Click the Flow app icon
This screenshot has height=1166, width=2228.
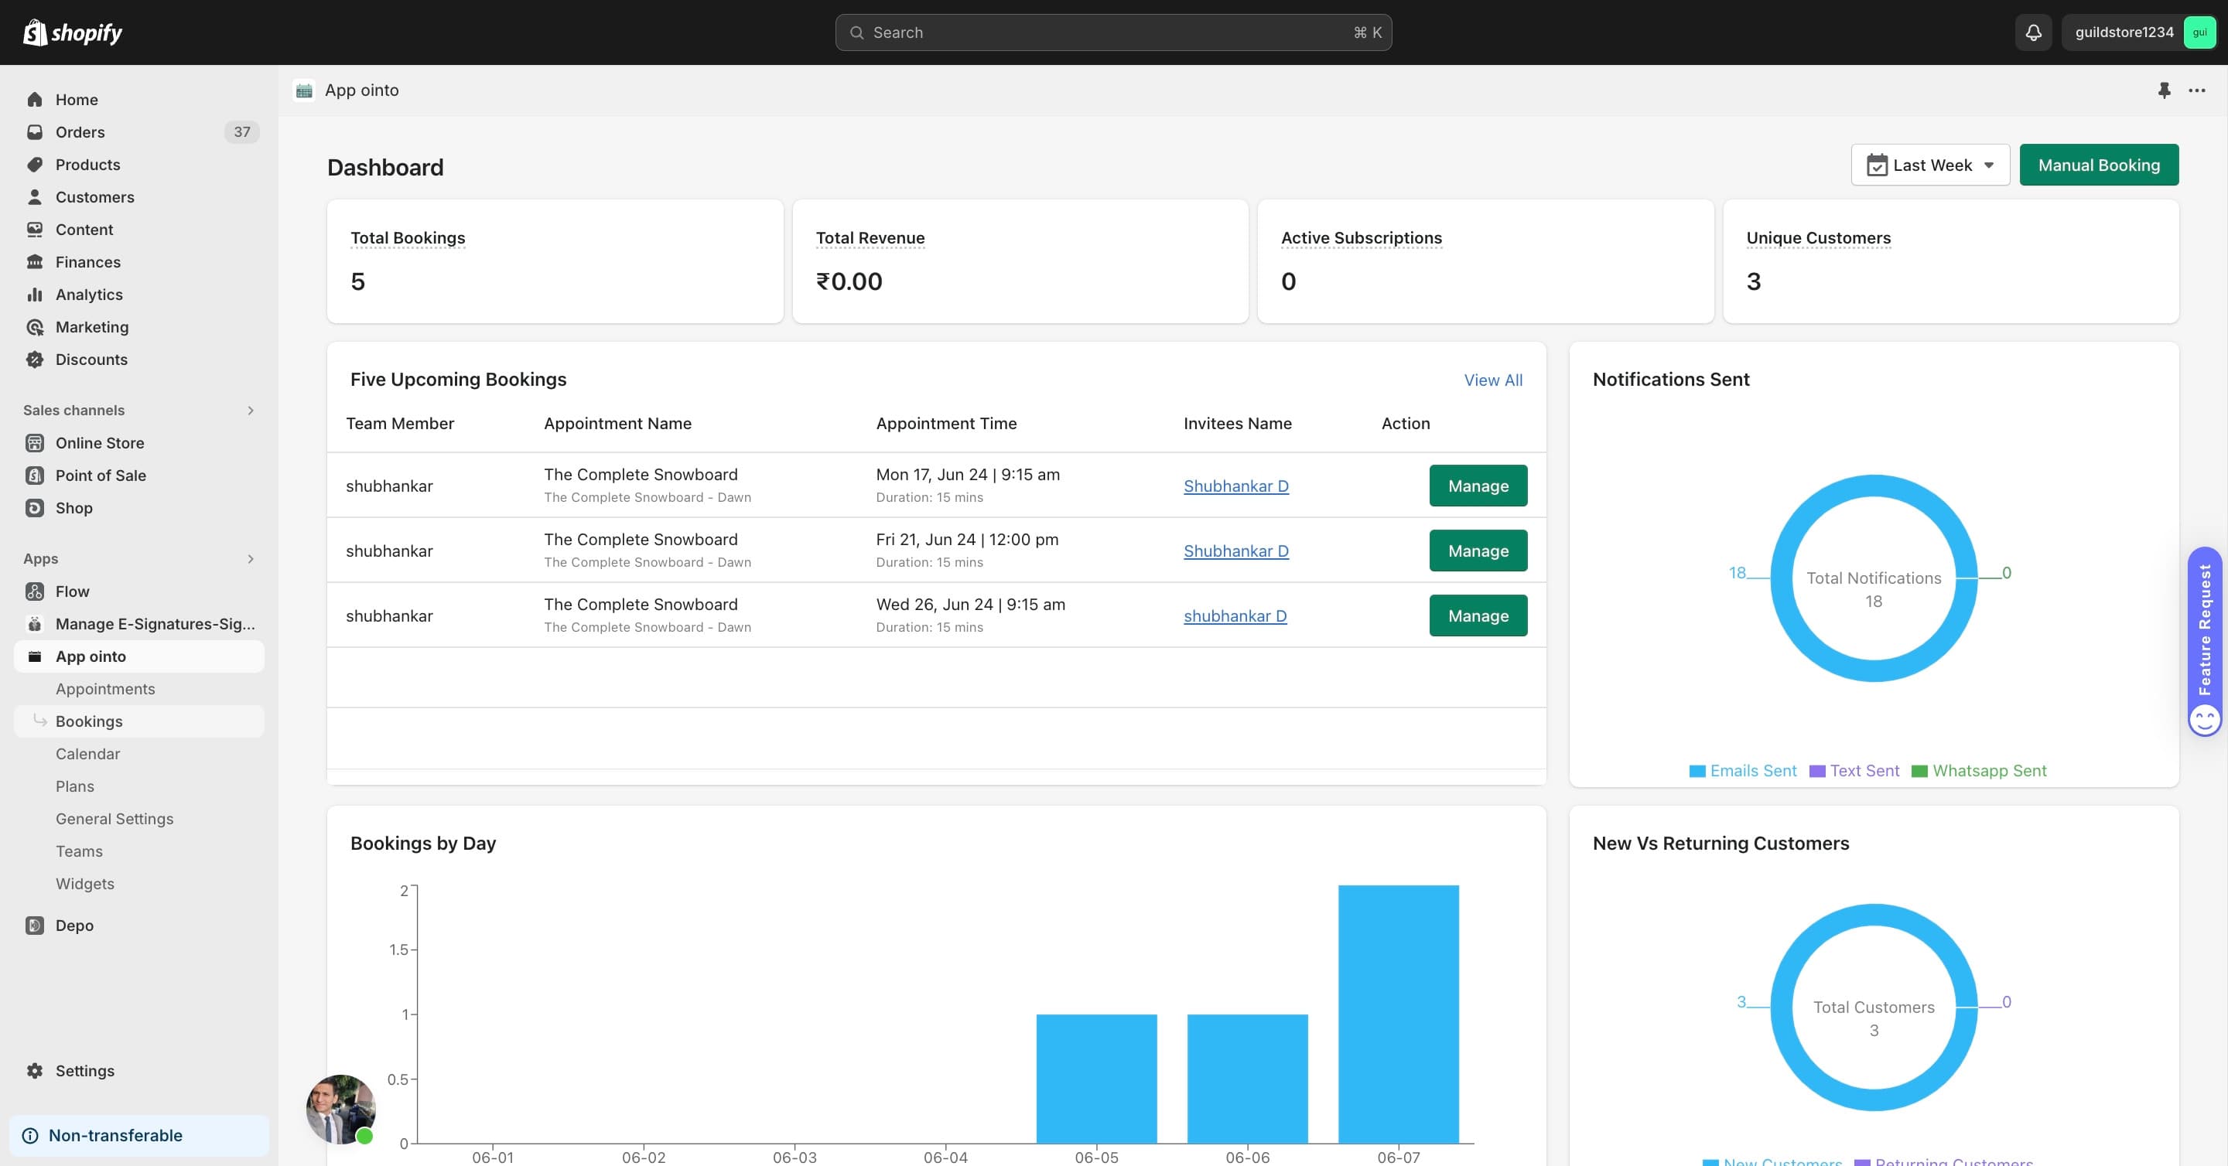click(x=35, y=592)
